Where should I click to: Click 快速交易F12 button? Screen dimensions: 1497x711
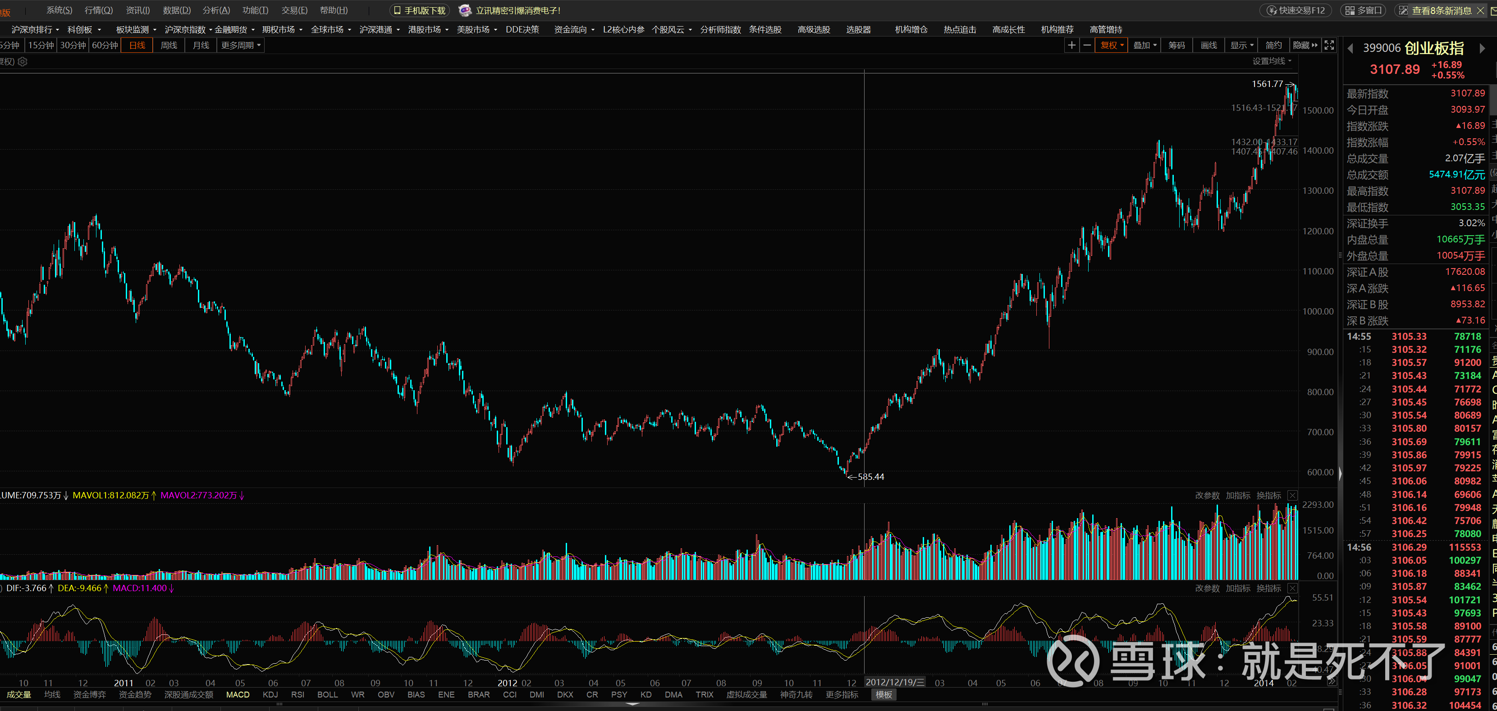(x=1296, y=10)
